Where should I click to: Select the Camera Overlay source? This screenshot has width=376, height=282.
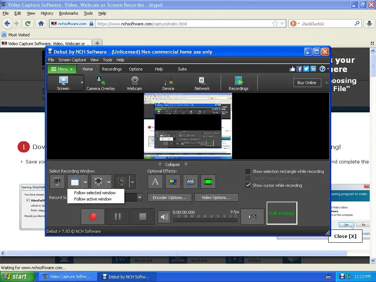(101, 83)
